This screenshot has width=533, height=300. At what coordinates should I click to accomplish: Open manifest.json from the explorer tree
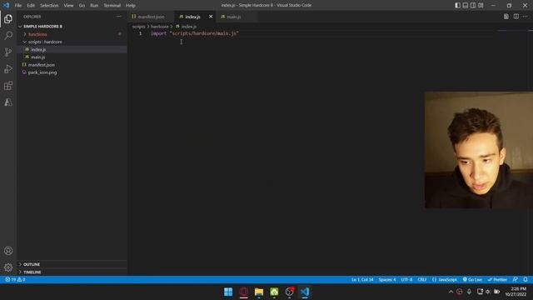[72, 65]
